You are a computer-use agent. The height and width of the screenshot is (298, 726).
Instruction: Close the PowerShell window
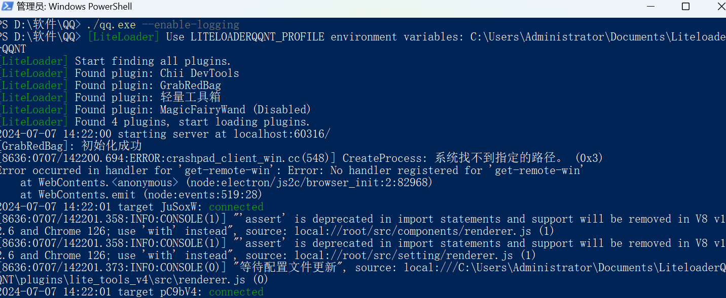721,7
